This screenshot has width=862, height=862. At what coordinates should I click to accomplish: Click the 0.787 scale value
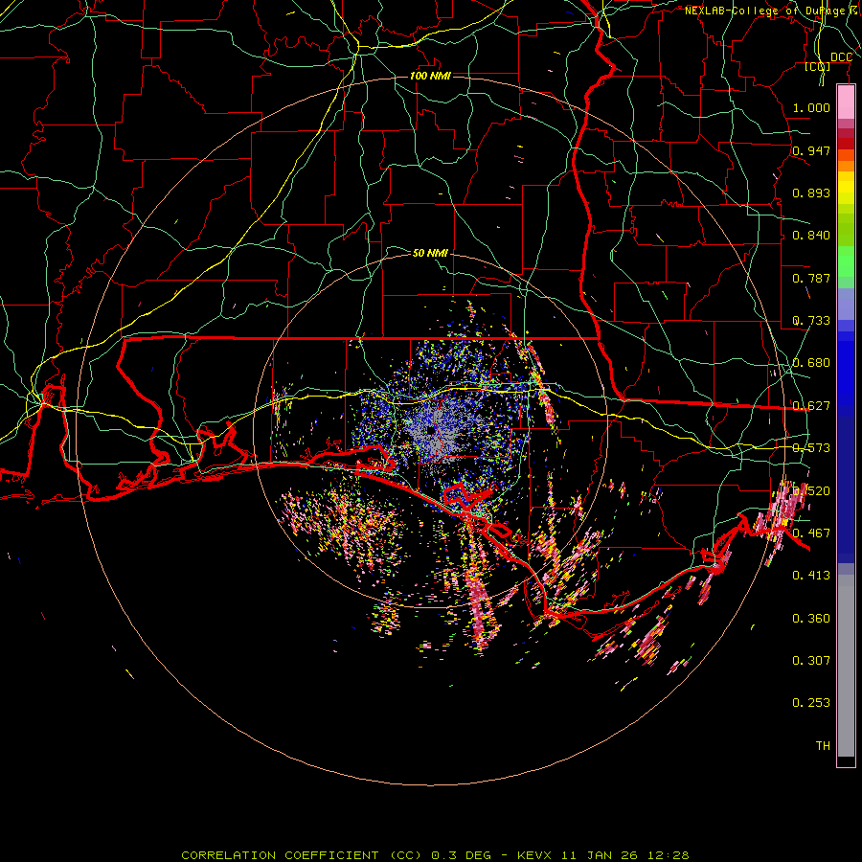[x=811, y=278]
